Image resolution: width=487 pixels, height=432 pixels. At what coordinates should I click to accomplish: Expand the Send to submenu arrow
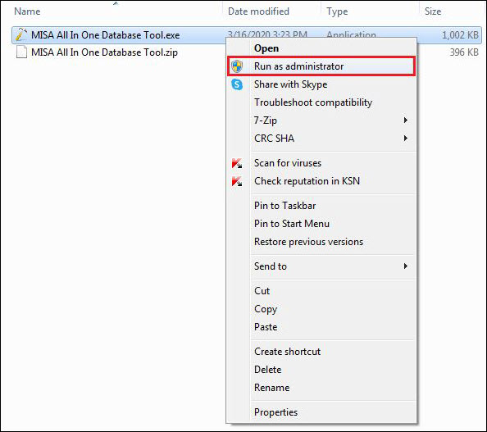point(405,266)
